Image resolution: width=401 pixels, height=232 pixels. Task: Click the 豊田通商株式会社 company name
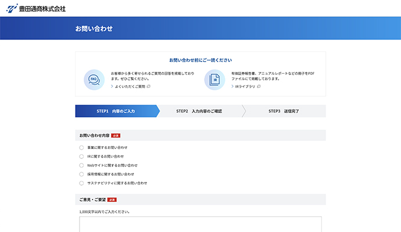coord(42,9)
